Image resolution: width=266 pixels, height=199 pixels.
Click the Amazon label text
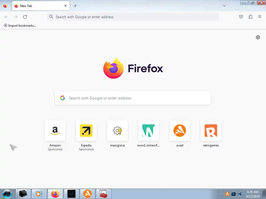point(55,145)
